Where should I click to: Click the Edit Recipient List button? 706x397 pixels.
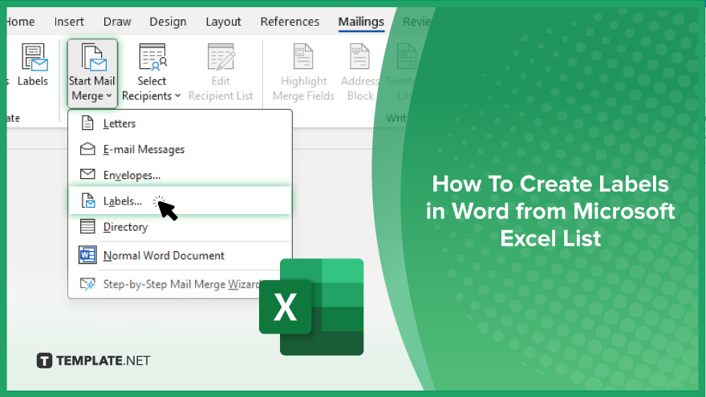tap(221, 73)
